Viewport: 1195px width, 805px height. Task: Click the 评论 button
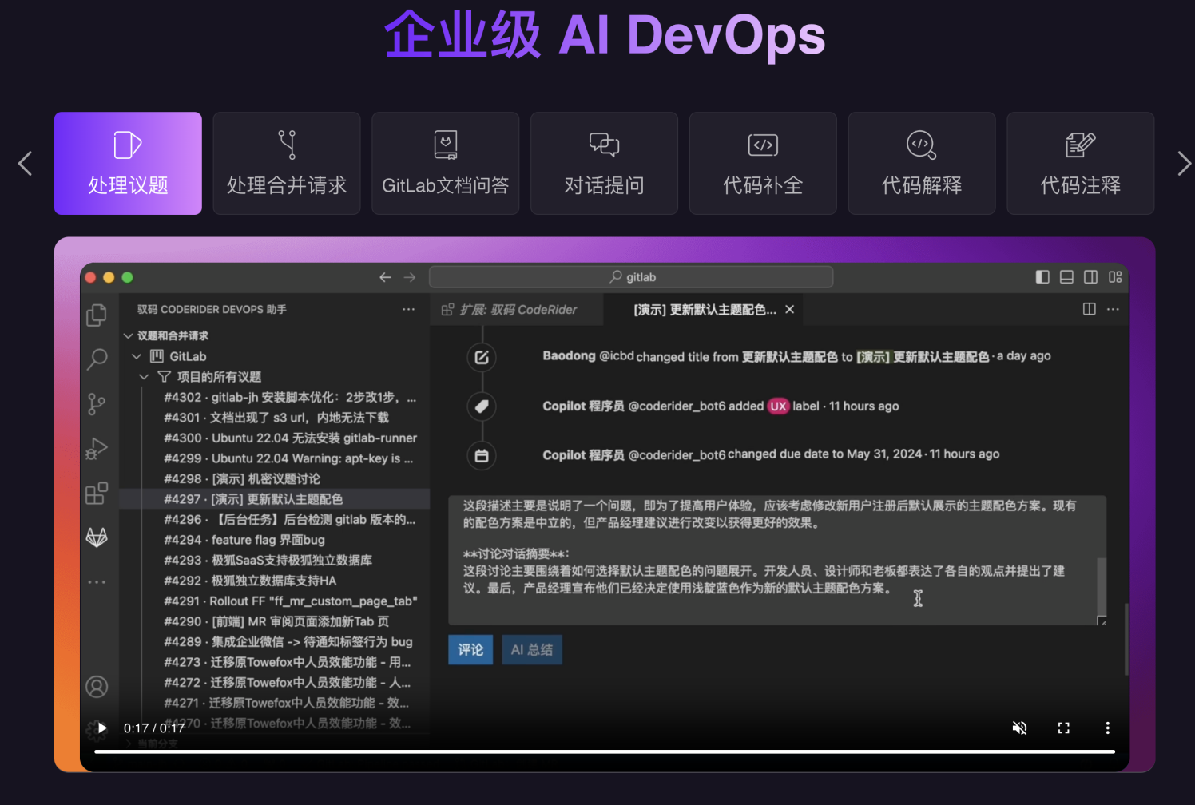470,650
